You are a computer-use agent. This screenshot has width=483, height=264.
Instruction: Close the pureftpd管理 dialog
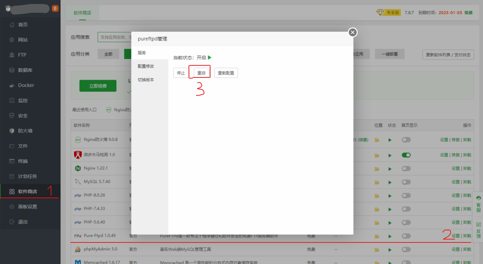(x=352, y=32)
